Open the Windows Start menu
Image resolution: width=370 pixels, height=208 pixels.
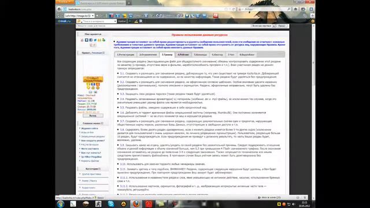pos(60,204)
